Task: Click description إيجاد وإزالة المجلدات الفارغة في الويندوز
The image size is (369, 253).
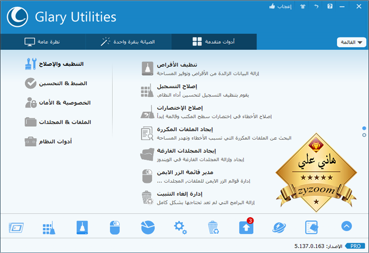Action: [x=200, y=159]
